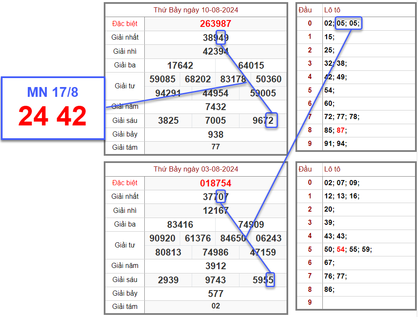Select the fourth prize number 83178
Viewport: 418px width, 317px height.
coord(233,79)
